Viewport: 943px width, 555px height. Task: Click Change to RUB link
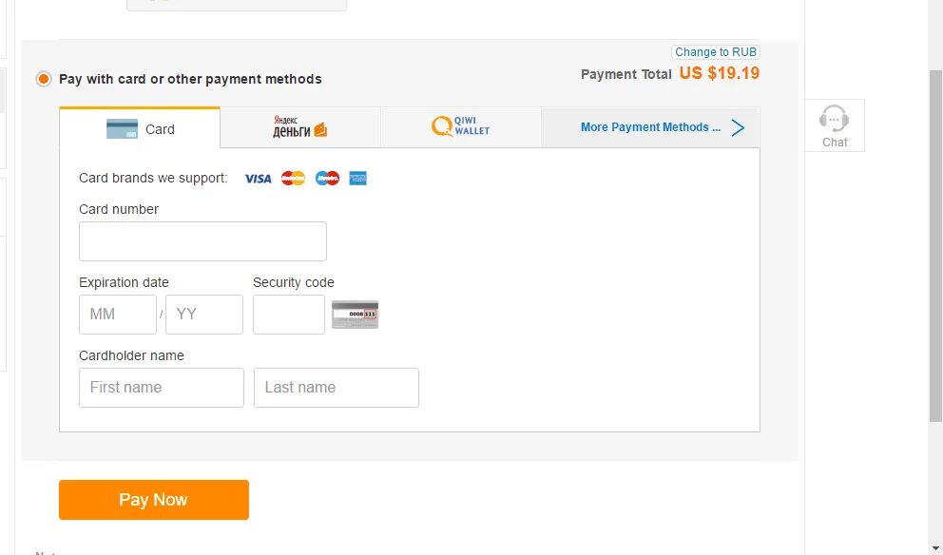pos(716,52)
